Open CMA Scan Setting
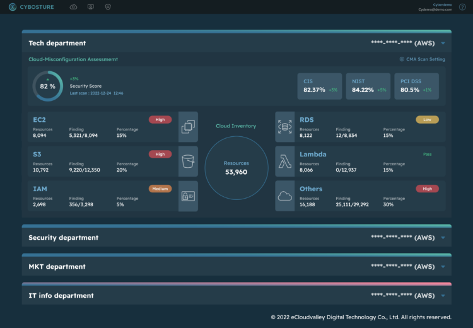The width and height of the screenshot is (473, 328). tap(422, 59)
